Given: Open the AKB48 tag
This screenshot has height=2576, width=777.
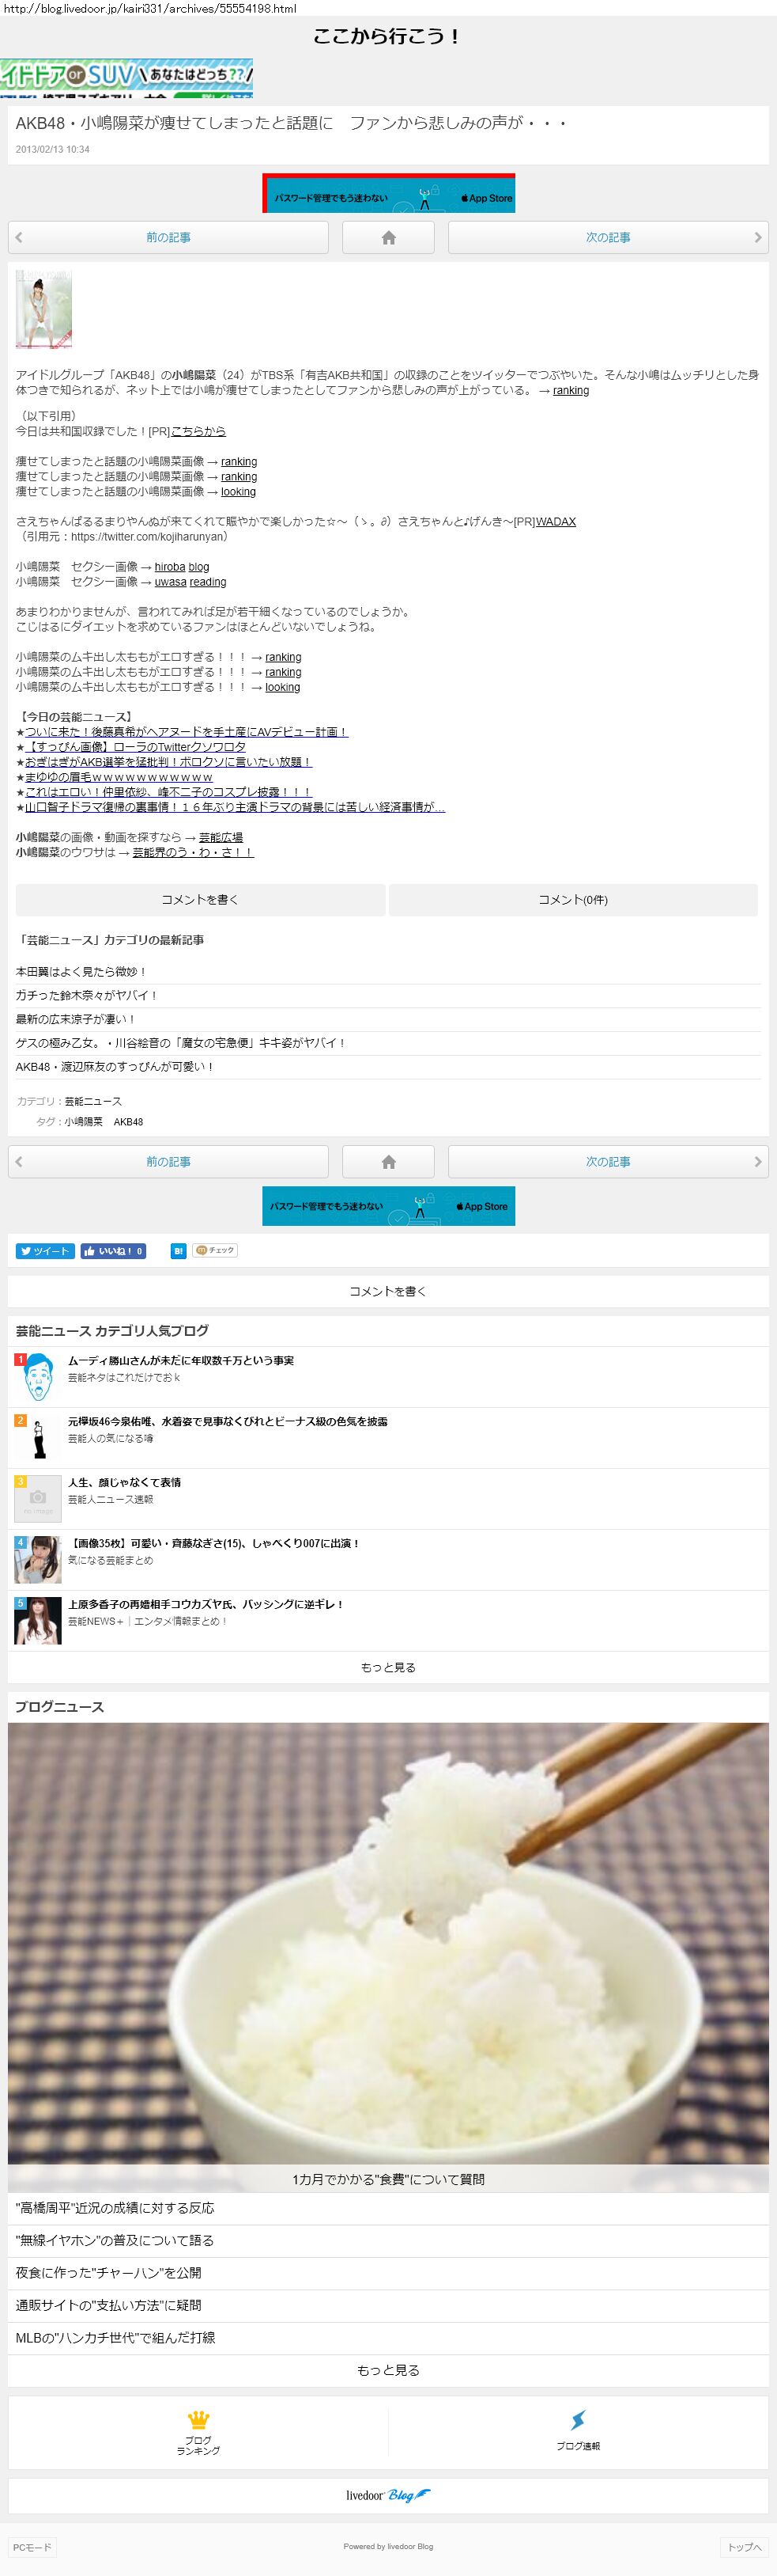Looking at the screenshot, I should [x=128, y=1122].
